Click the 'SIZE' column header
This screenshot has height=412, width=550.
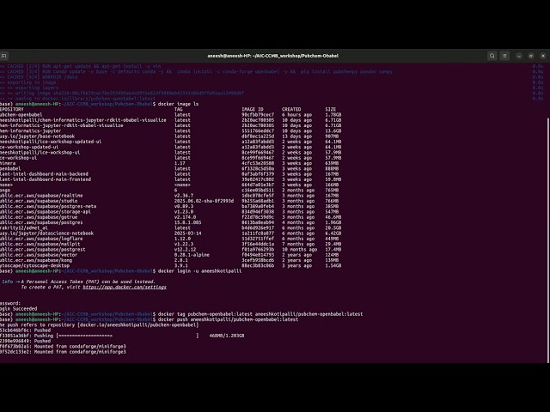[x=330, y=109]
